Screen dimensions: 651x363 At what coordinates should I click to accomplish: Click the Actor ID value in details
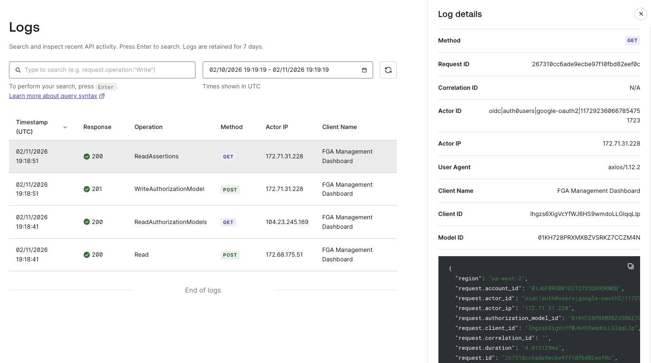[564, 116]
